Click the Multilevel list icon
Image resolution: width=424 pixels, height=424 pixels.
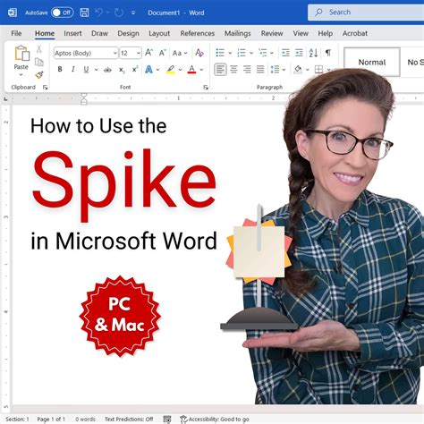point(263,53)
